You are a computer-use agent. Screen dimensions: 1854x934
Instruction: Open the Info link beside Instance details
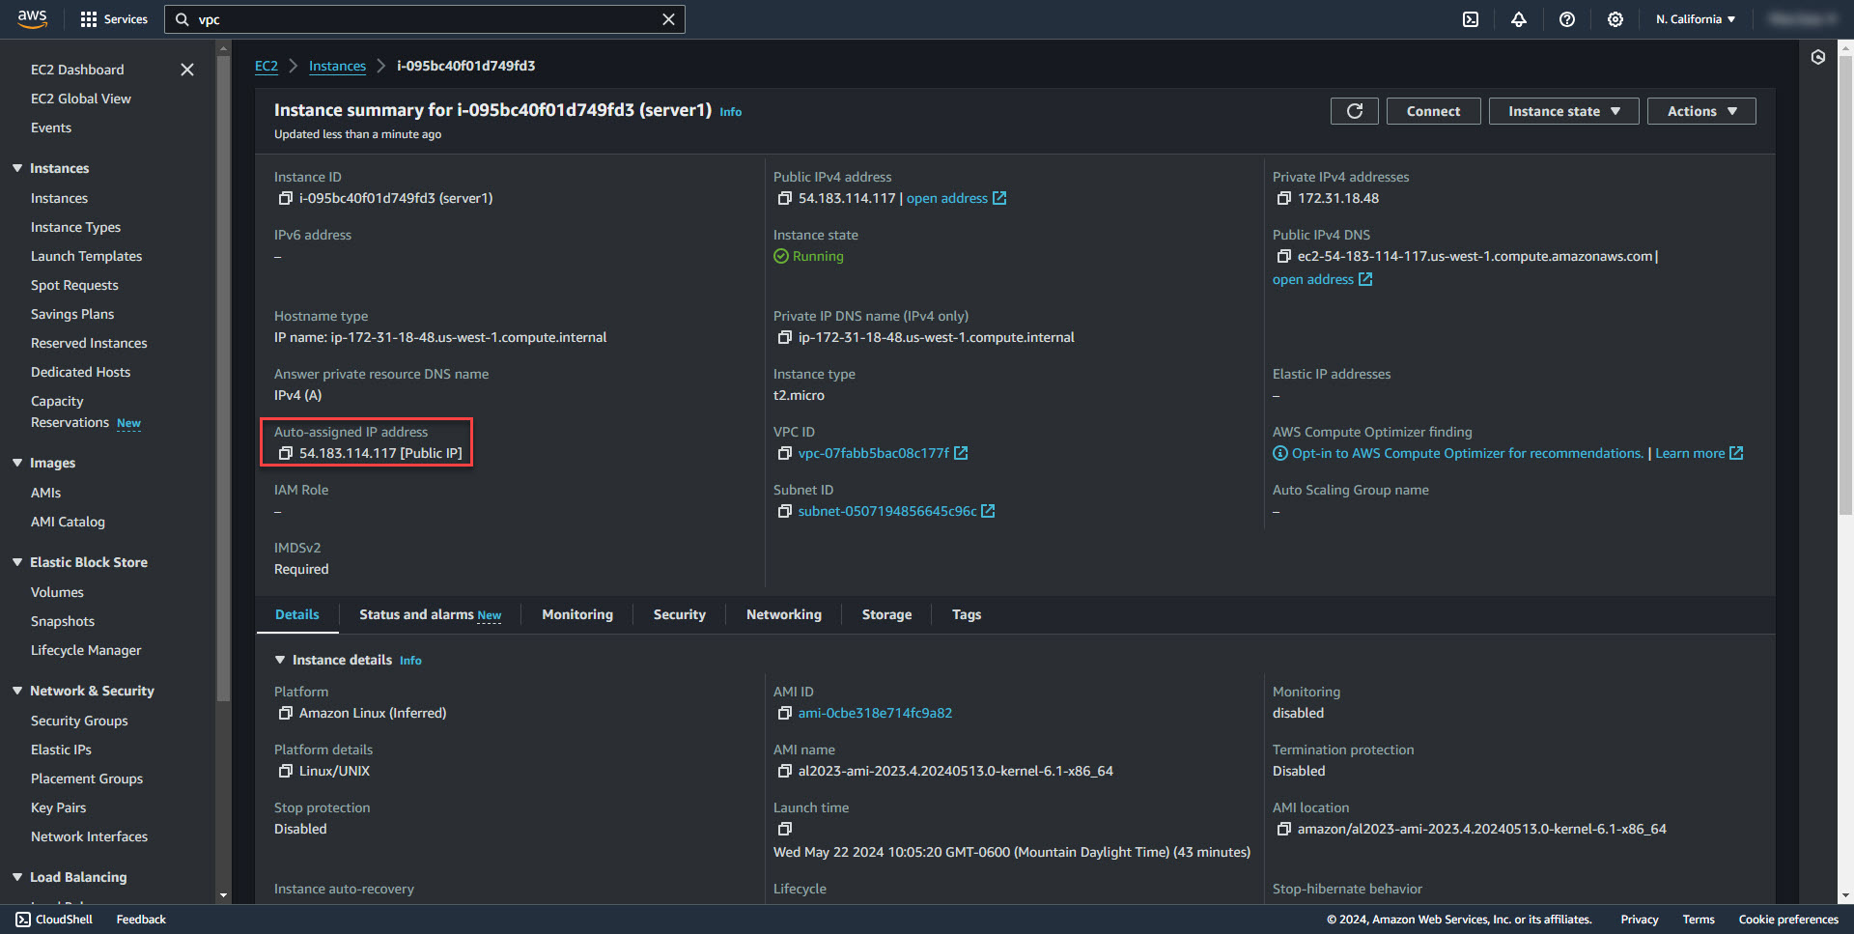coord(410,661)
